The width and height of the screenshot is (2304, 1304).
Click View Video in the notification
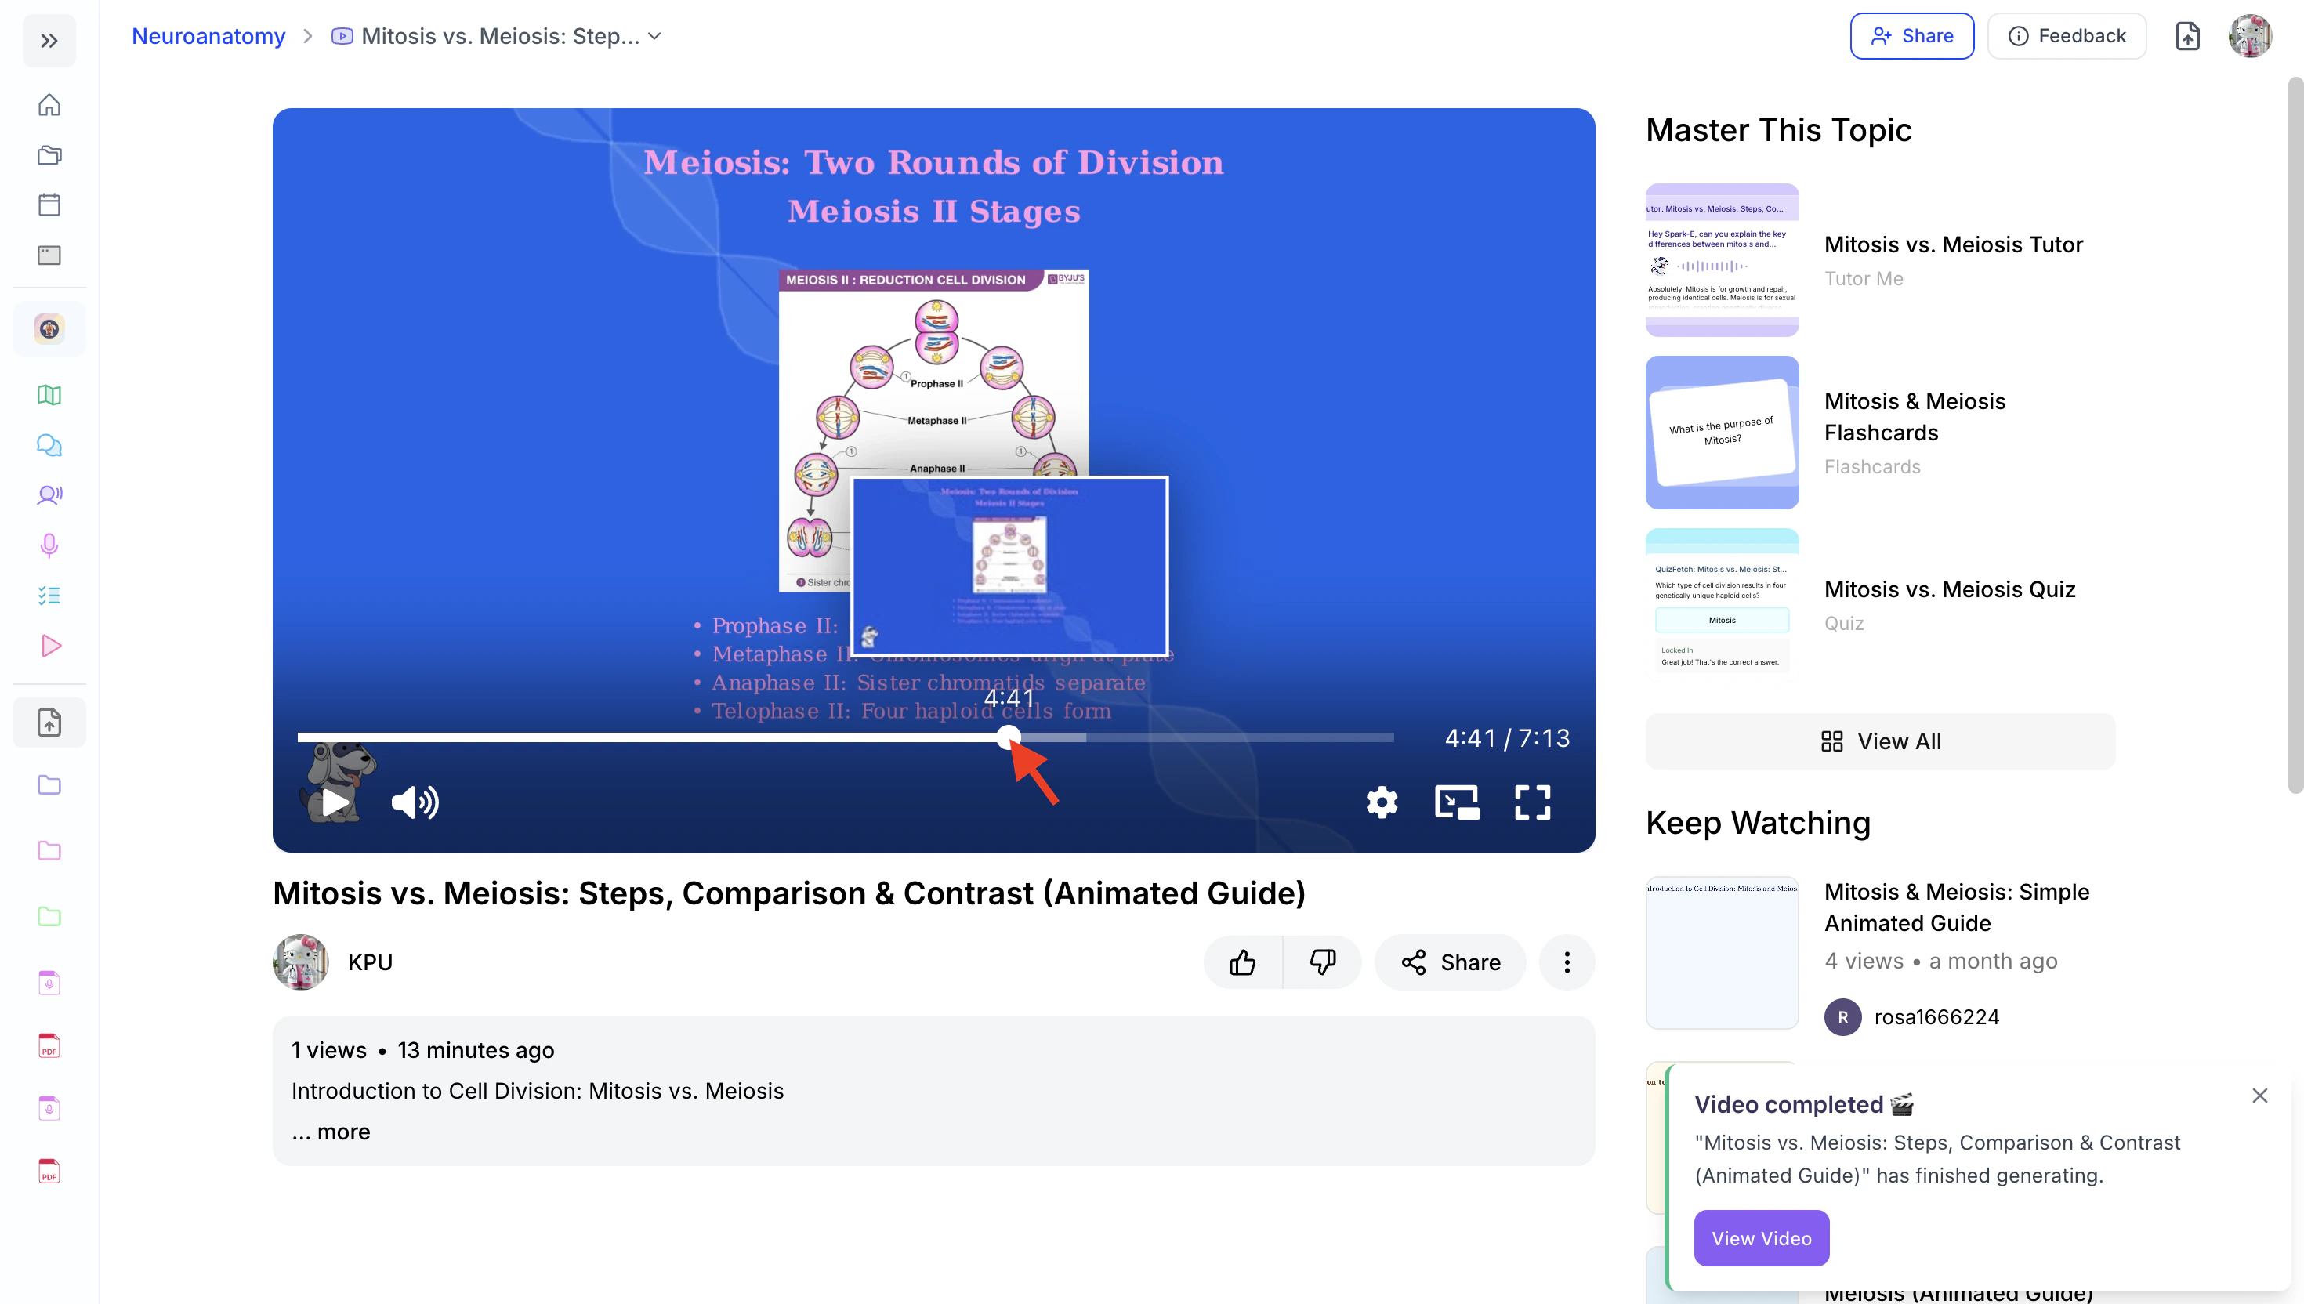click(1762, 1237)
